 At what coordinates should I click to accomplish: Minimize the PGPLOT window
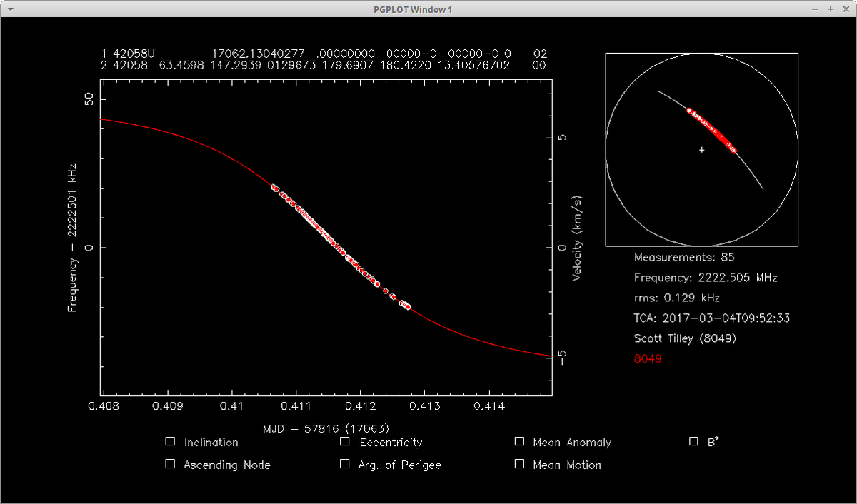[816, 9]
